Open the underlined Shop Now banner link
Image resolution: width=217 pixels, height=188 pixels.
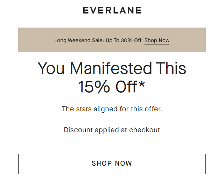[157, 40]
